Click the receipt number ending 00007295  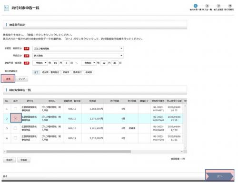(158, 138)
